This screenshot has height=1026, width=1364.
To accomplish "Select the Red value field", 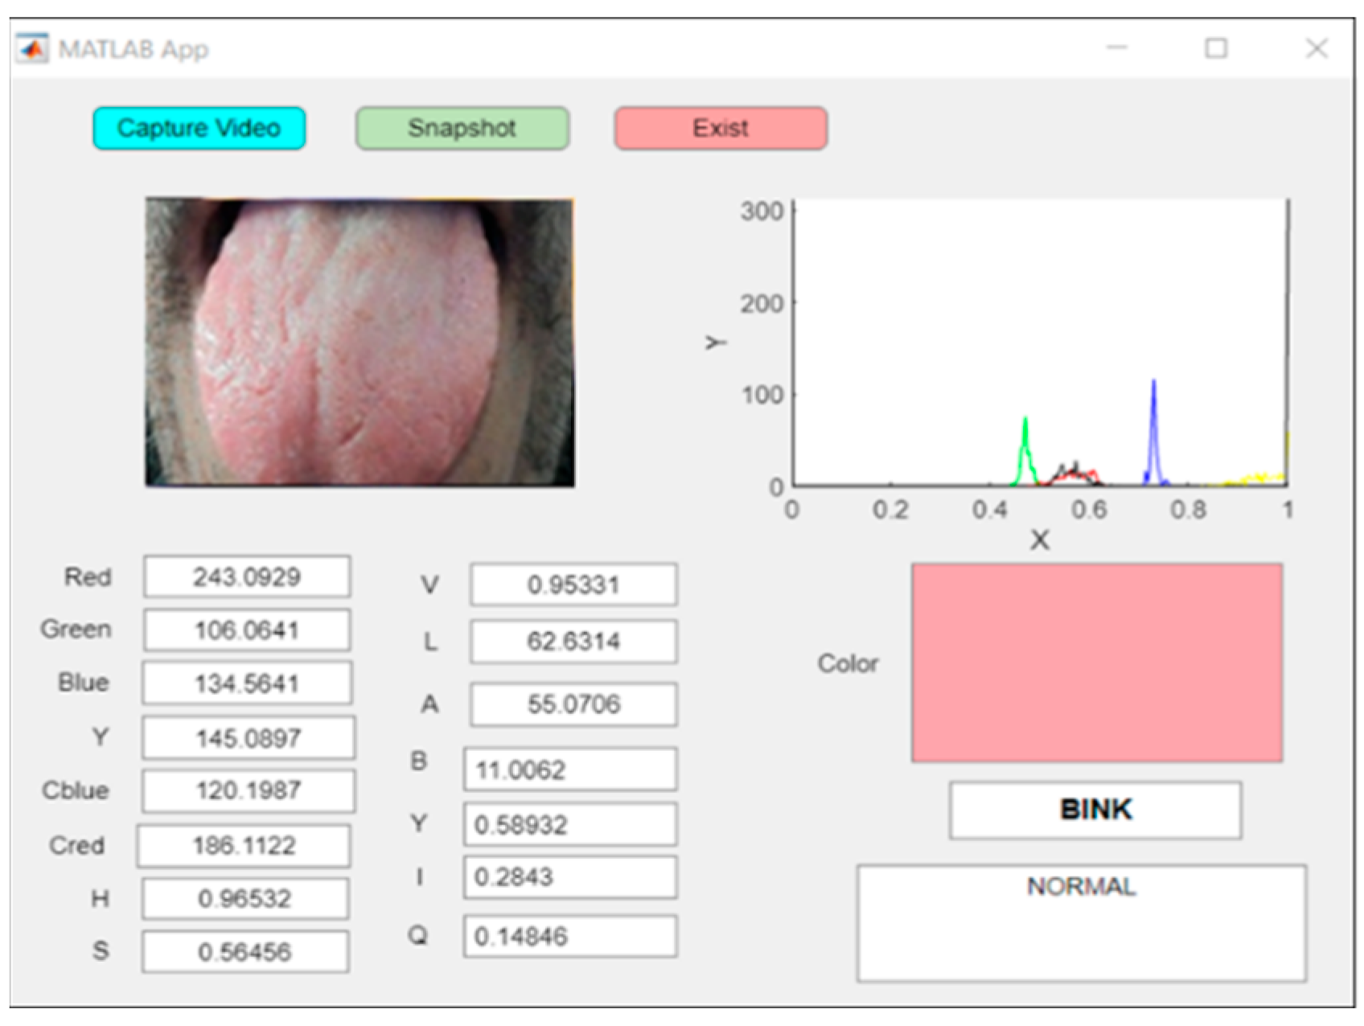I will tap(247, 577).
